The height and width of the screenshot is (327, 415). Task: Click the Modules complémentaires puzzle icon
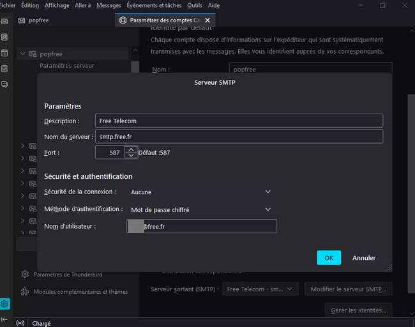(25, 291)
